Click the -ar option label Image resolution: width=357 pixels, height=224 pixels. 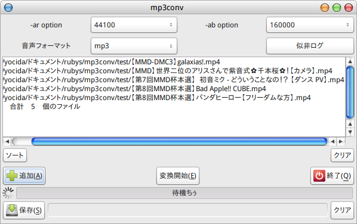(x=46, y=25)
